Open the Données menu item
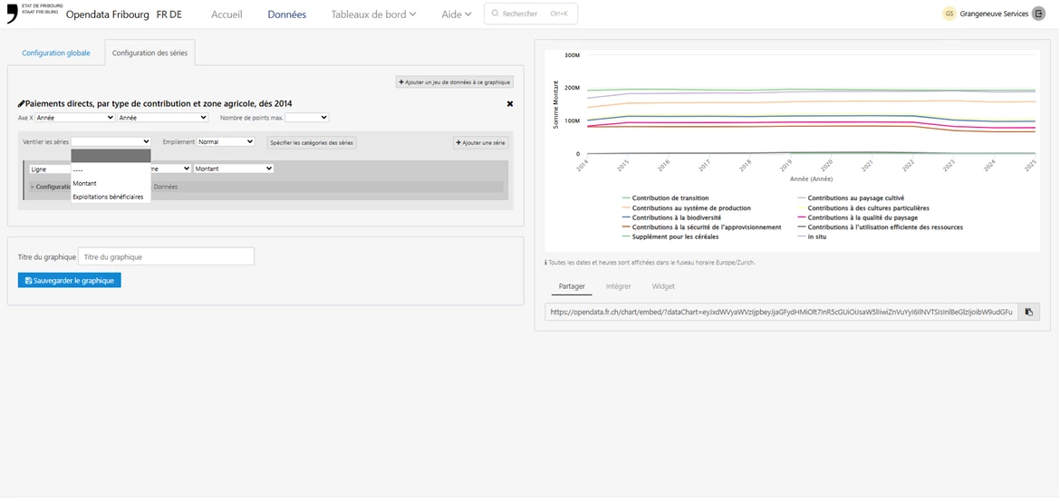Image resolution: width=1060 pixels, height=501 pixels. pos(286,14)
